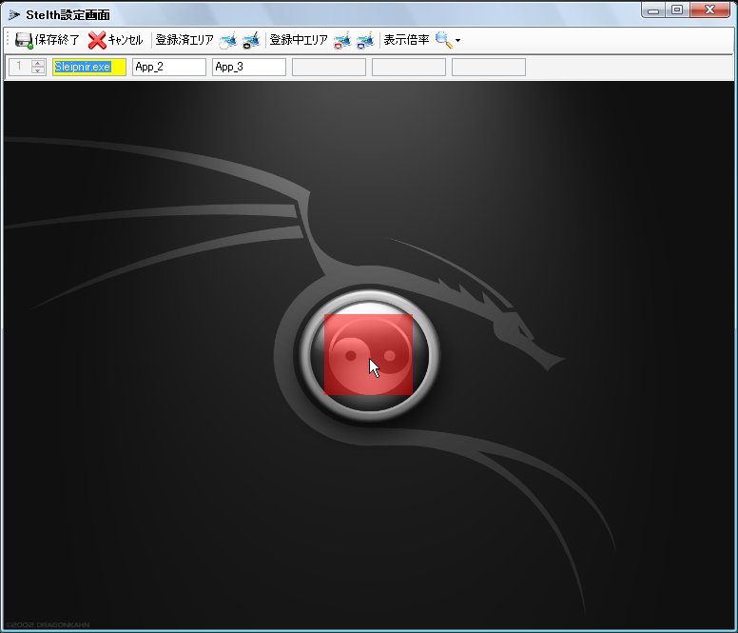Viewport: 738px width, 633px height.
Task: Increase the number spinner value
Action: [38, 63]
